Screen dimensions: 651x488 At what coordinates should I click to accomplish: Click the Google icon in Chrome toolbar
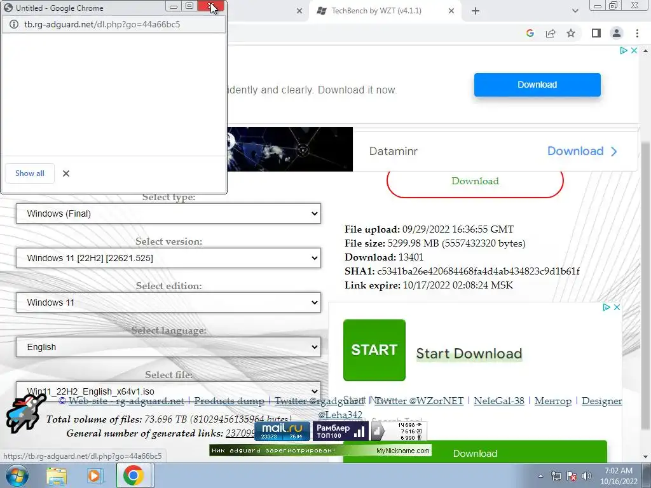click(x=530, y=33)
